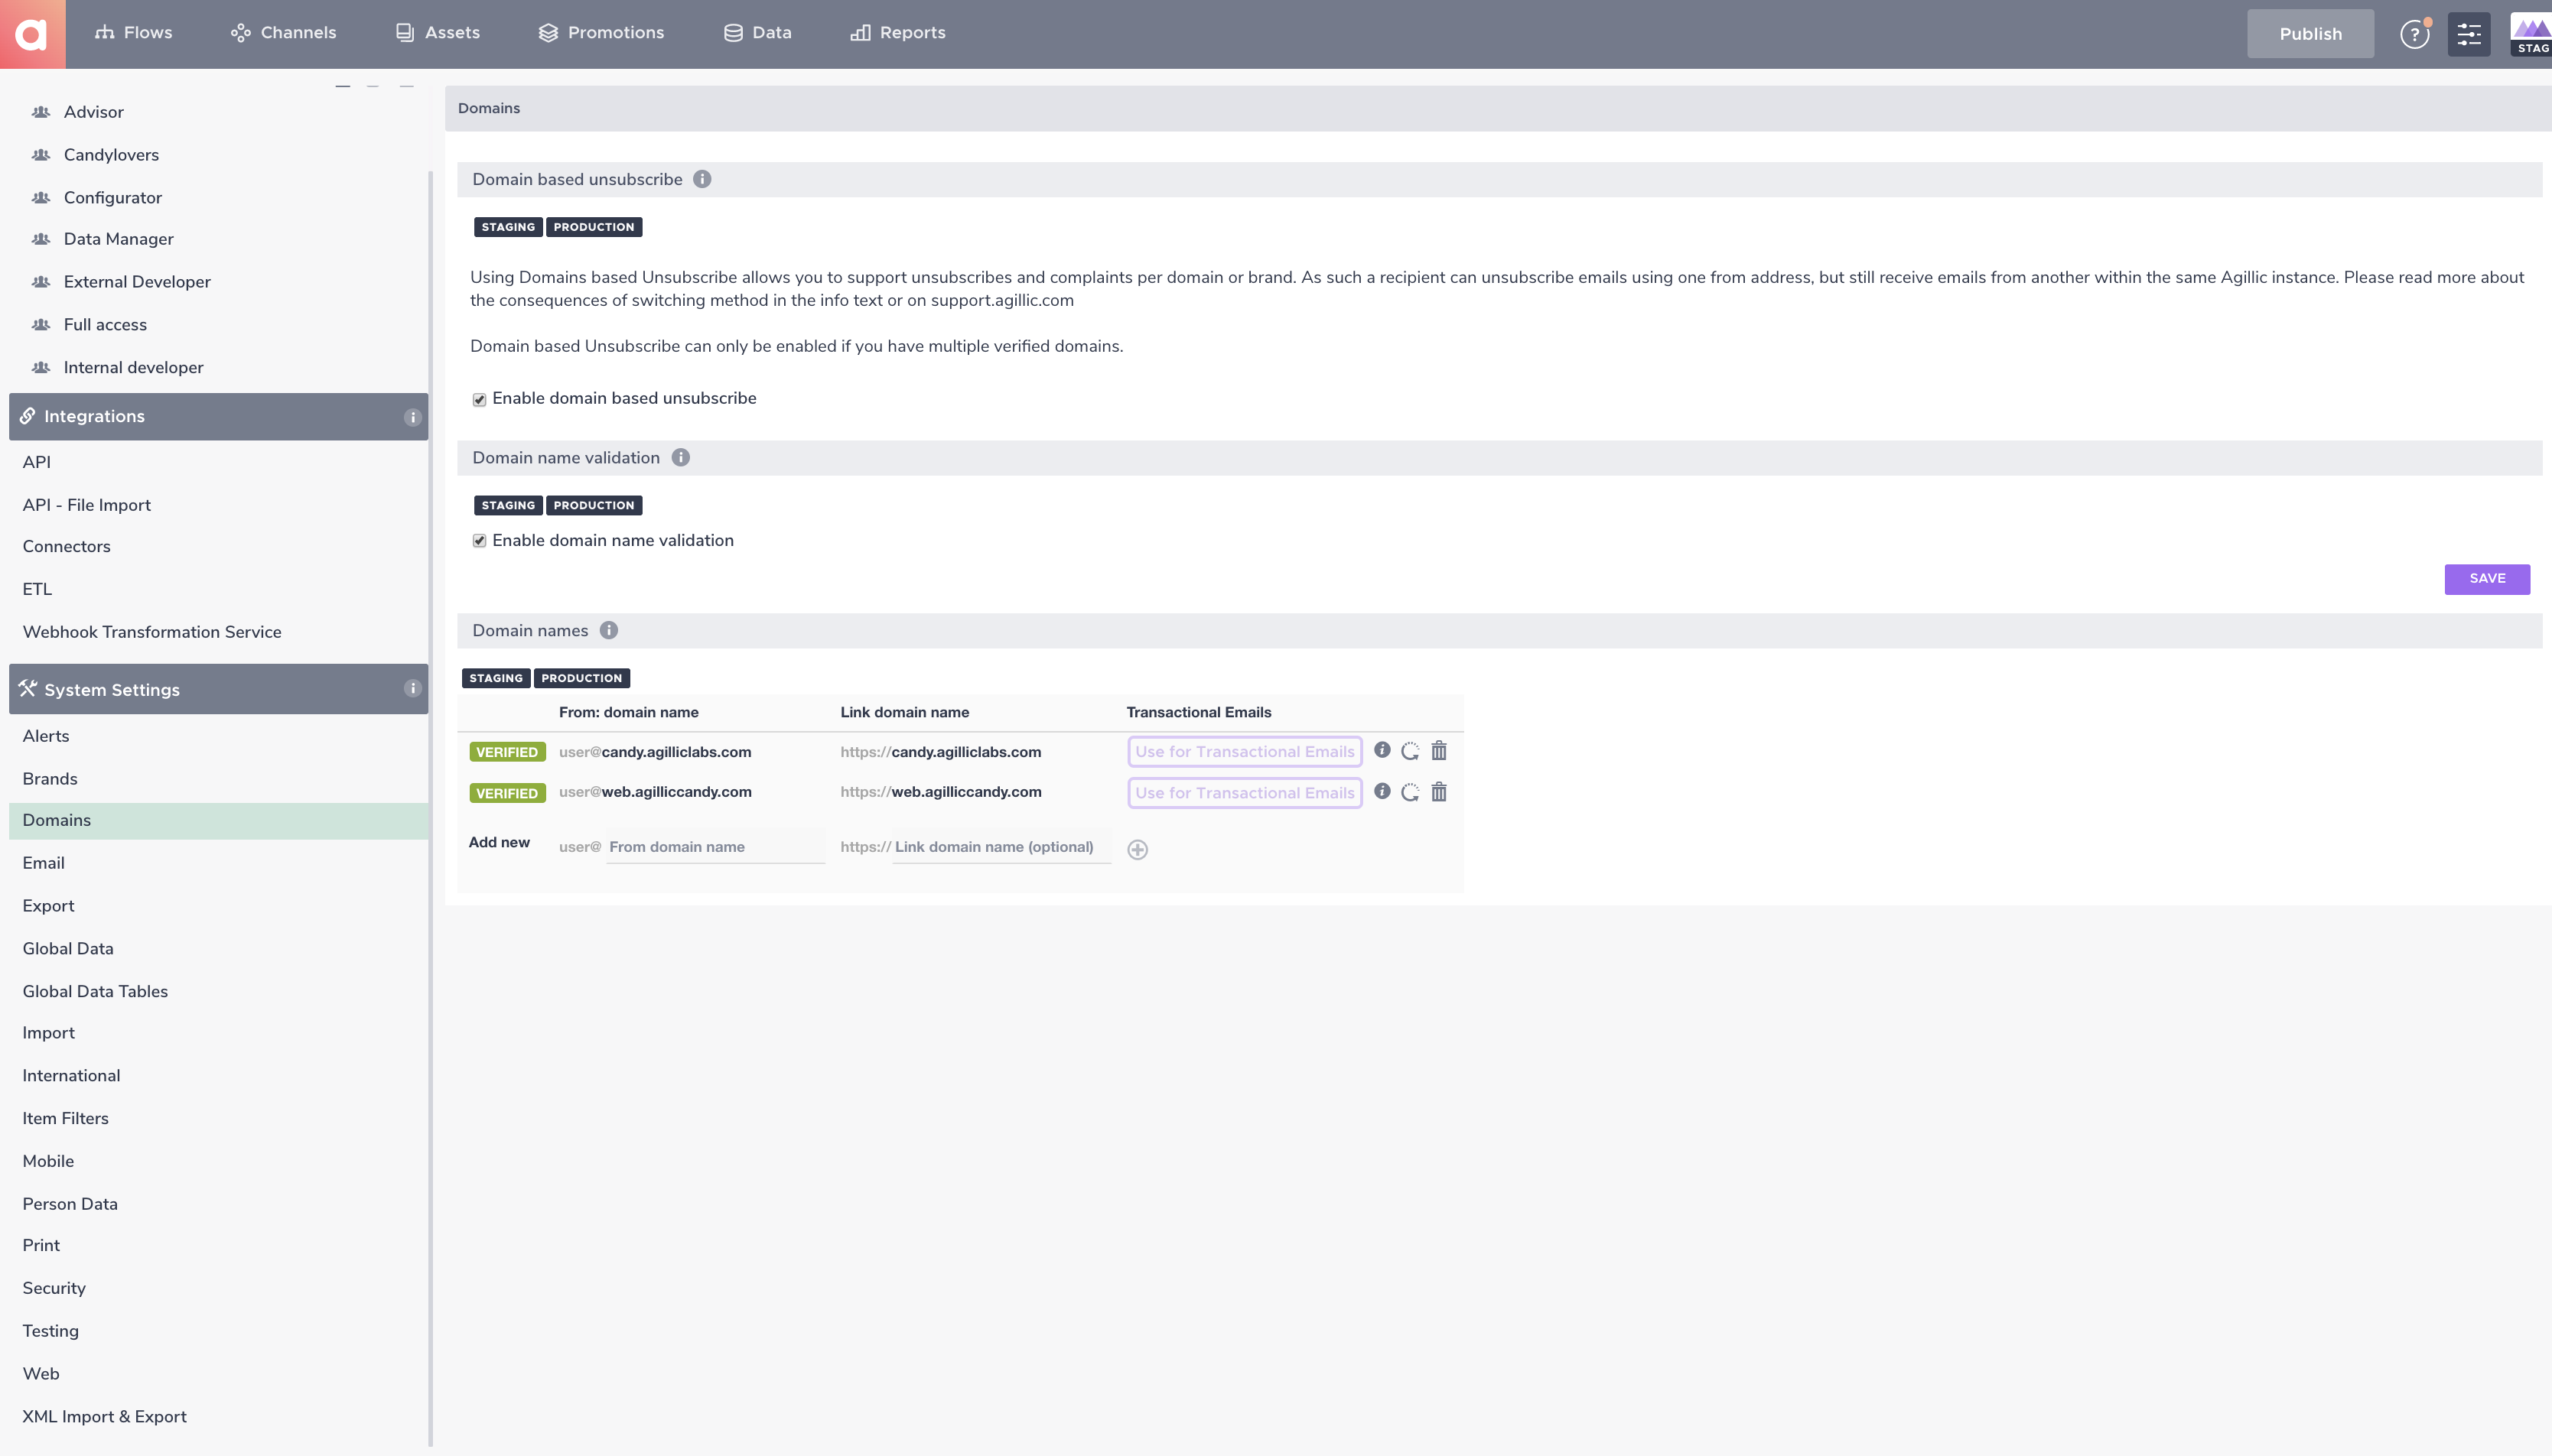The image size is (2552, 1456).
Task: Open the Brands settings page
Action: point(50,779)
